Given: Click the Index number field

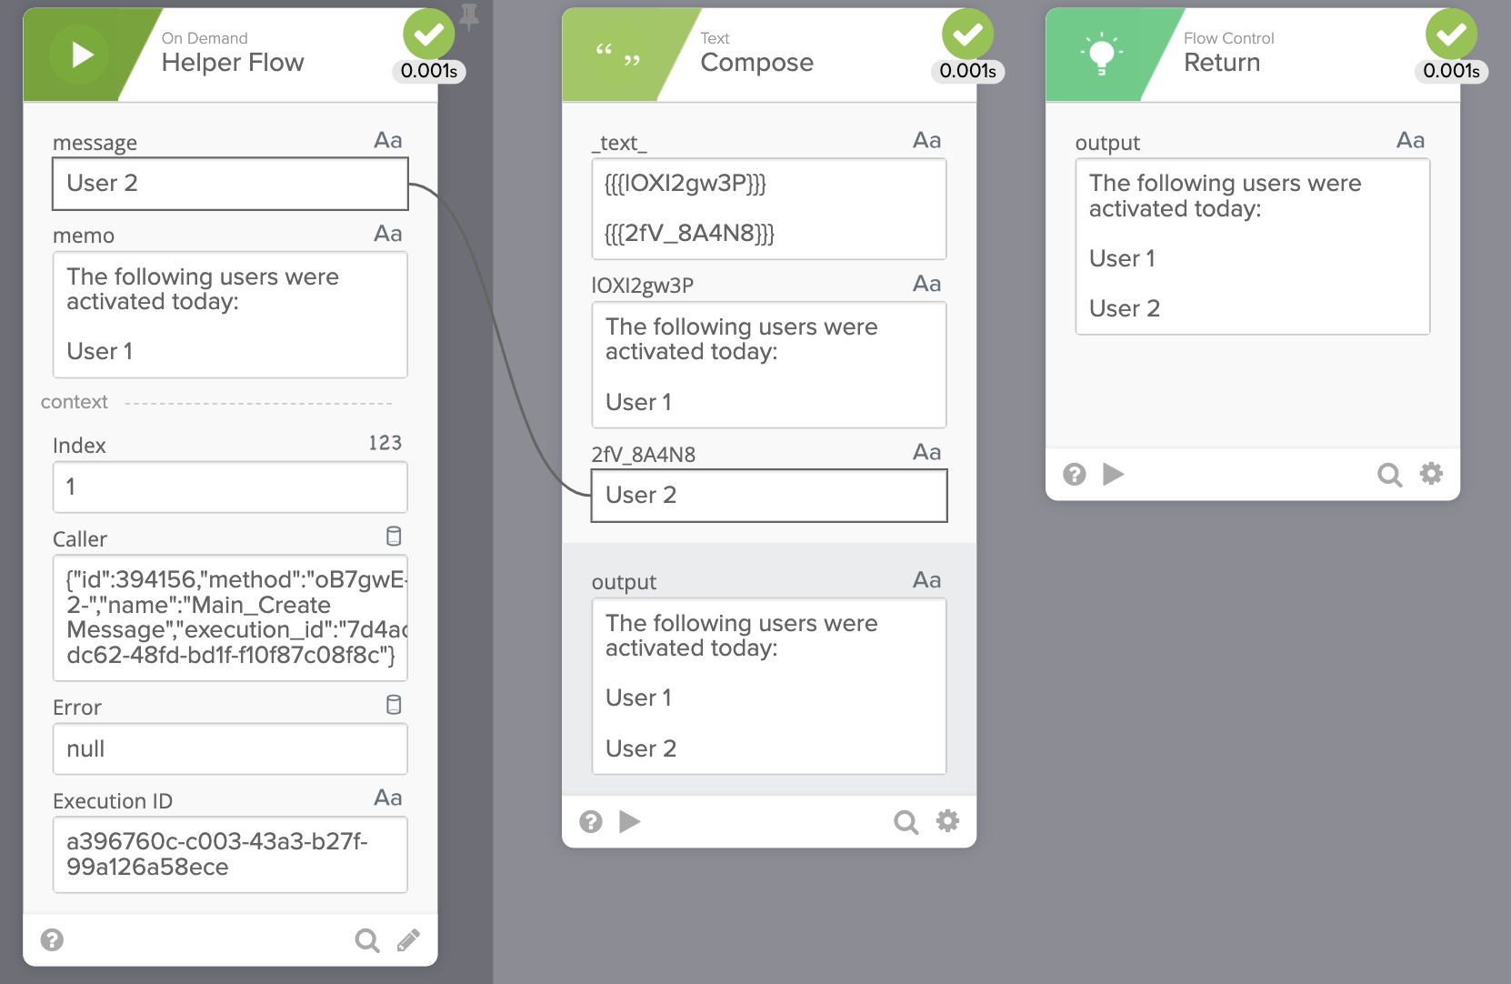Looking at the screenshot, I should click(x=230, y=487).
